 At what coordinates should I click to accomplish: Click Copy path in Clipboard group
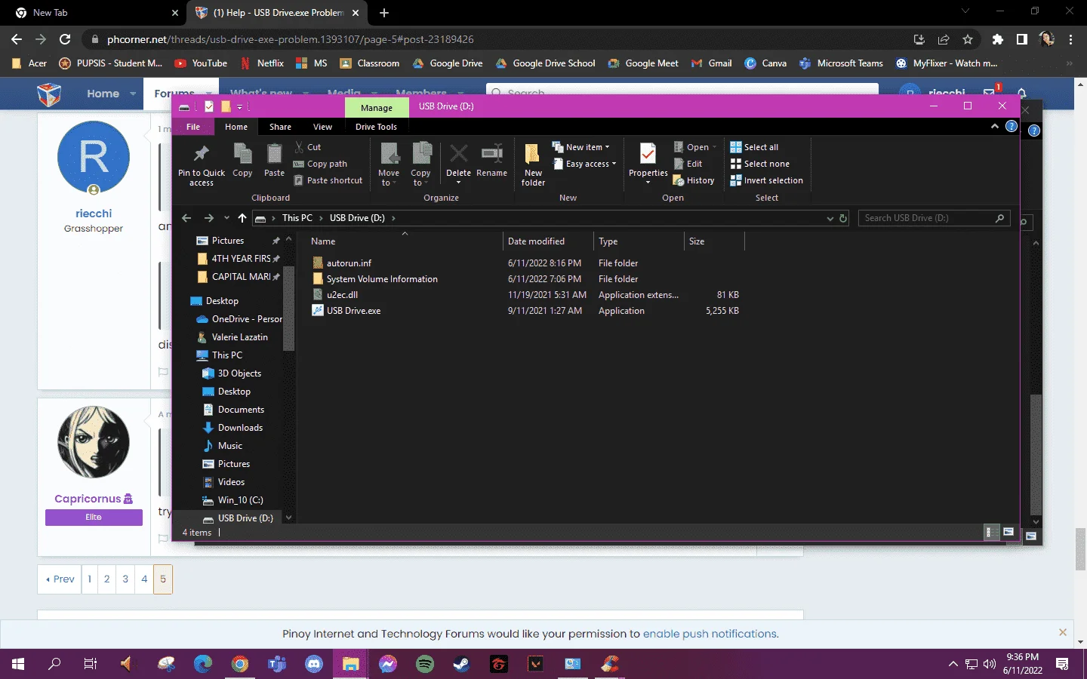coord(321,164)
